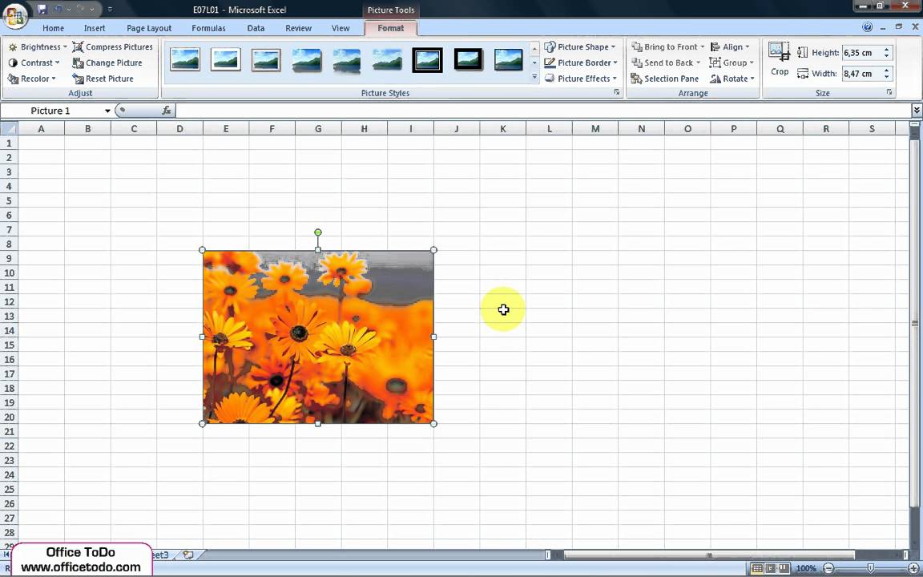Switch to Page Break Preview view
Image resolution: width=923 pixels, height=577 pixels.
coord(784,568)
